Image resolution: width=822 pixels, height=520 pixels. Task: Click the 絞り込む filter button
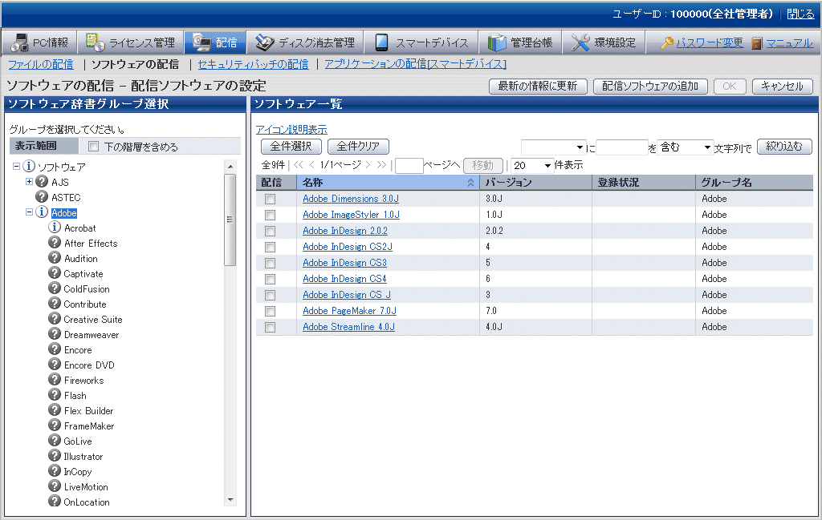pos(784,147)
